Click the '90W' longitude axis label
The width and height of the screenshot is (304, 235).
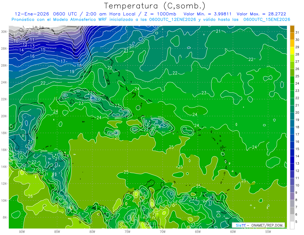pos(22,232)
